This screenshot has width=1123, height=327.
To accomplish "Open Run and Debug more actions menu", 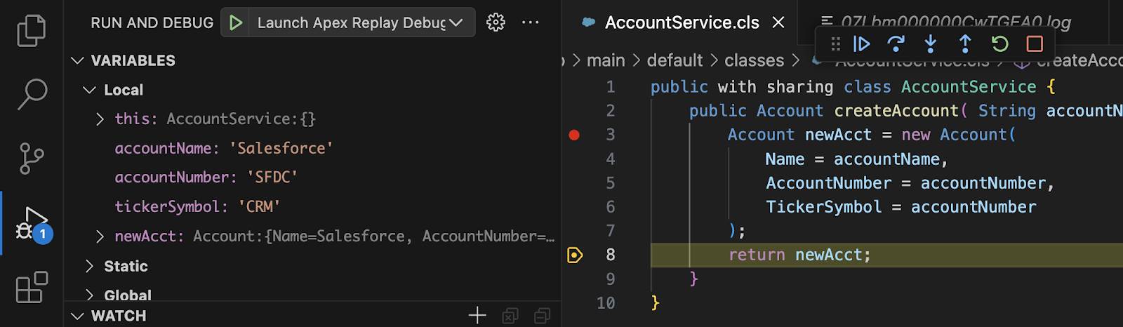I will click(531, 22).
